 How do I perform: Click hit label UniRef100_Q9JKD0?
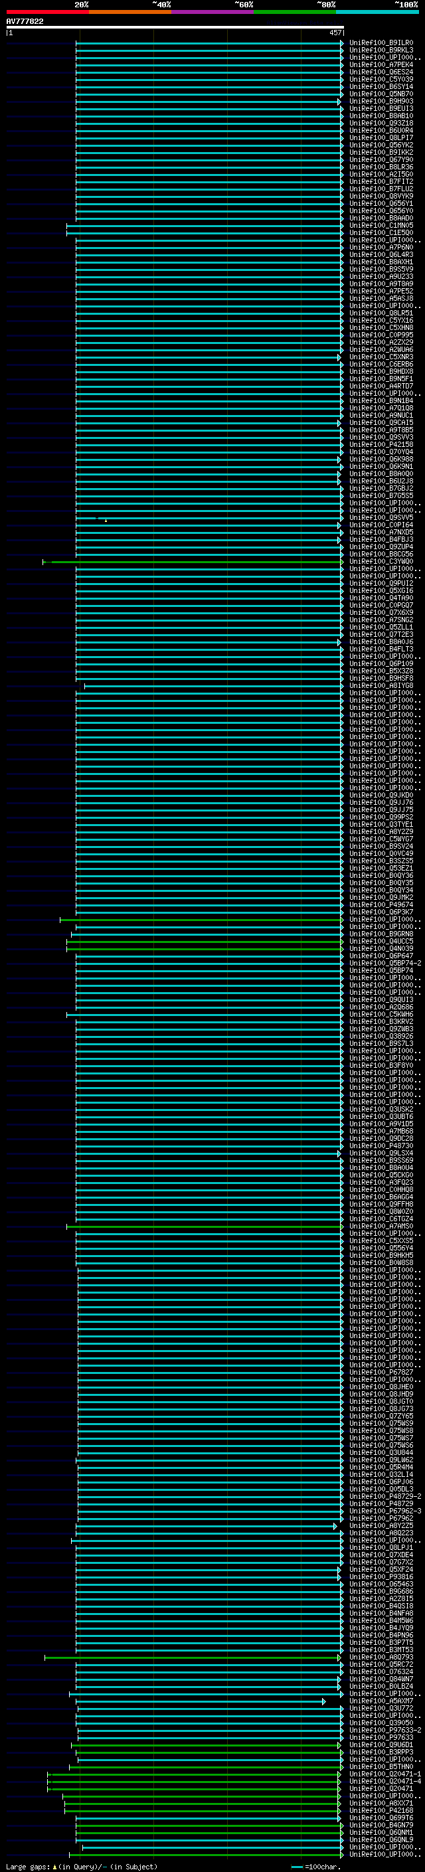[381, 795]
